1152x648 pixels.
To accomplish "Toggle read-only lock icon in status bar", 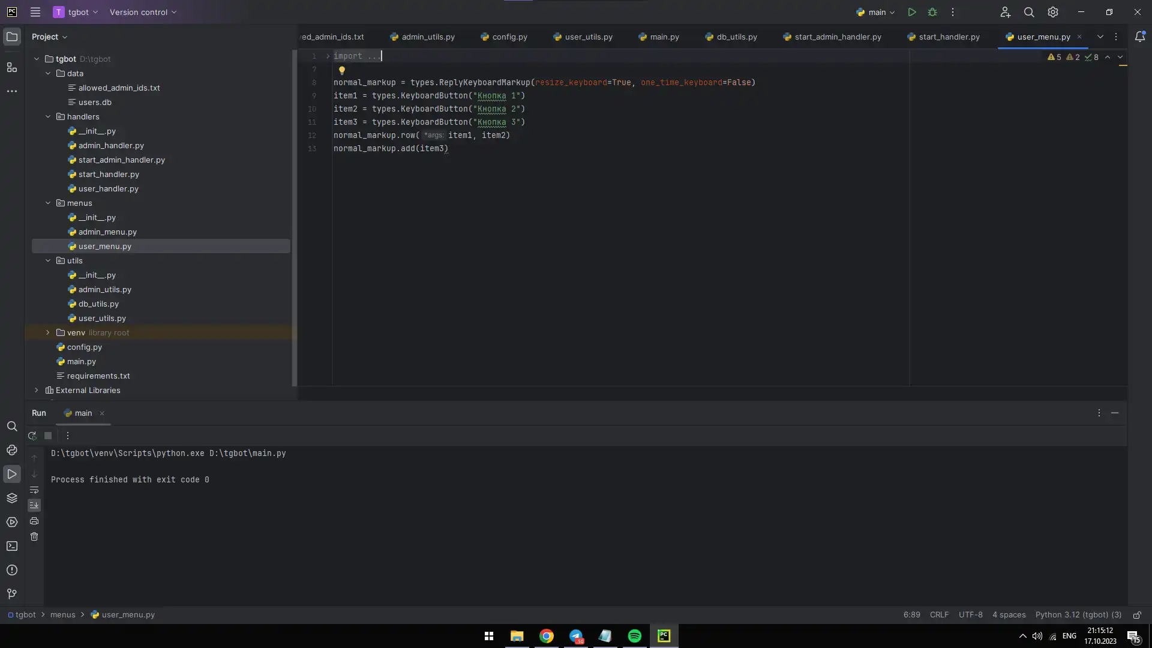I will point(1136,615).
